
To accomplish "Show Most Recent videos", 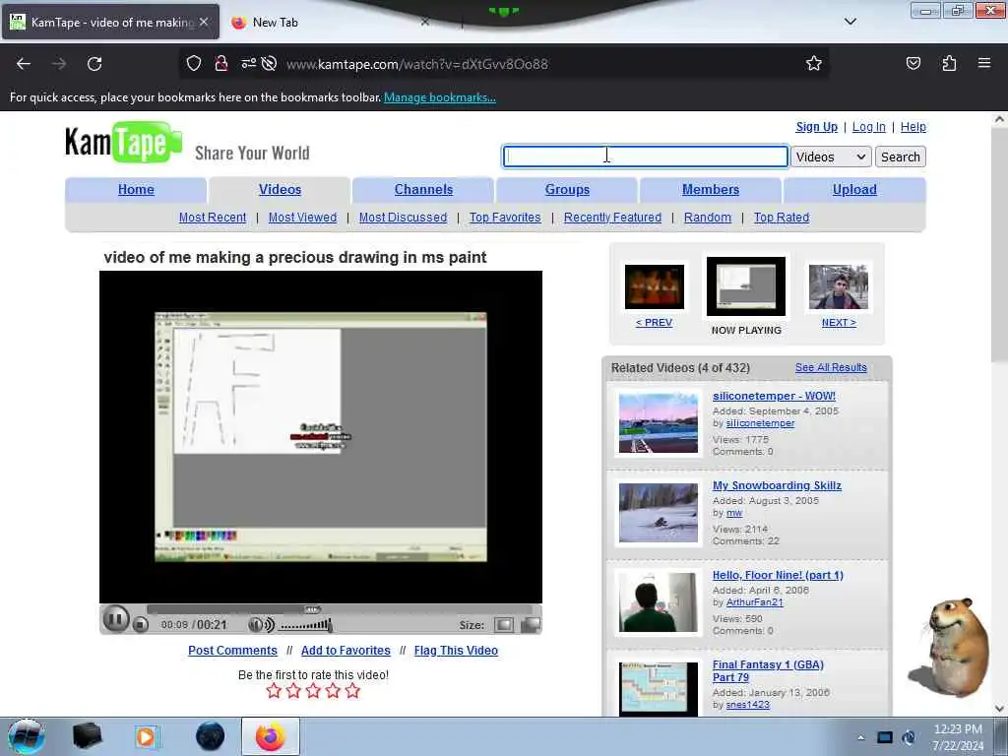I will point(213,218).
